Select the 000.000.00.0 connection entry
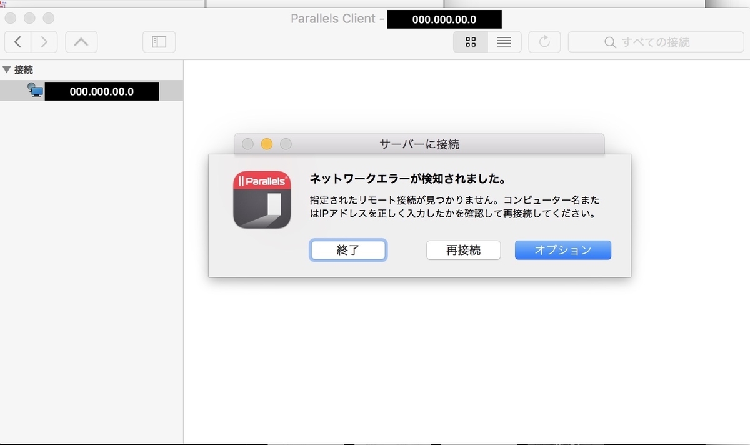The width and height of the screenshot is (750, 445). (102, 90)
